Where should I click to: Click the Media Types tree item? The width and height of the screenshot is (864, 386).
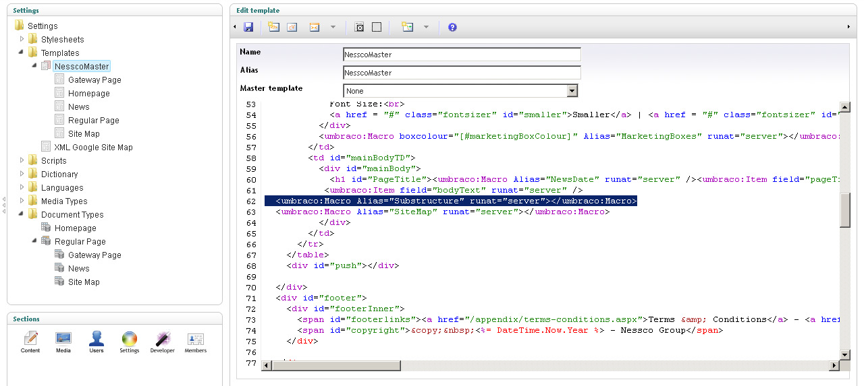(64, 201)
